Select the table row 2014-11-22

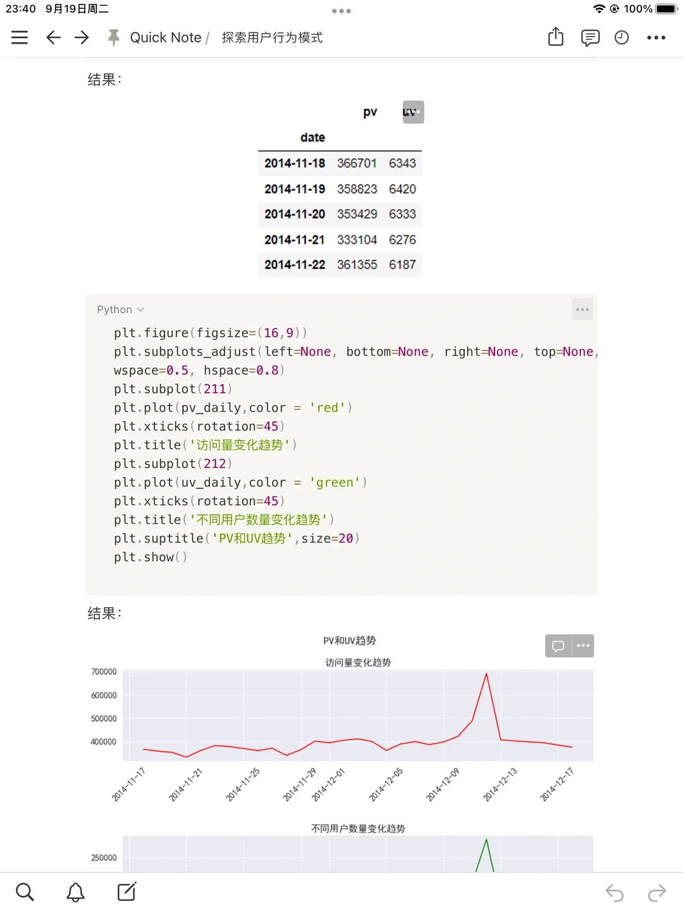pos(340,264)
